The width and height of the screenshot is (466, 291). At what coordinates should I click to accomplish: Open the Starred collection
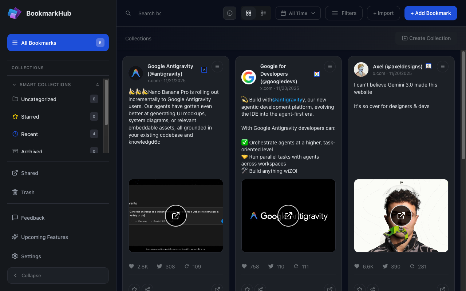click(x=55, y=116)
